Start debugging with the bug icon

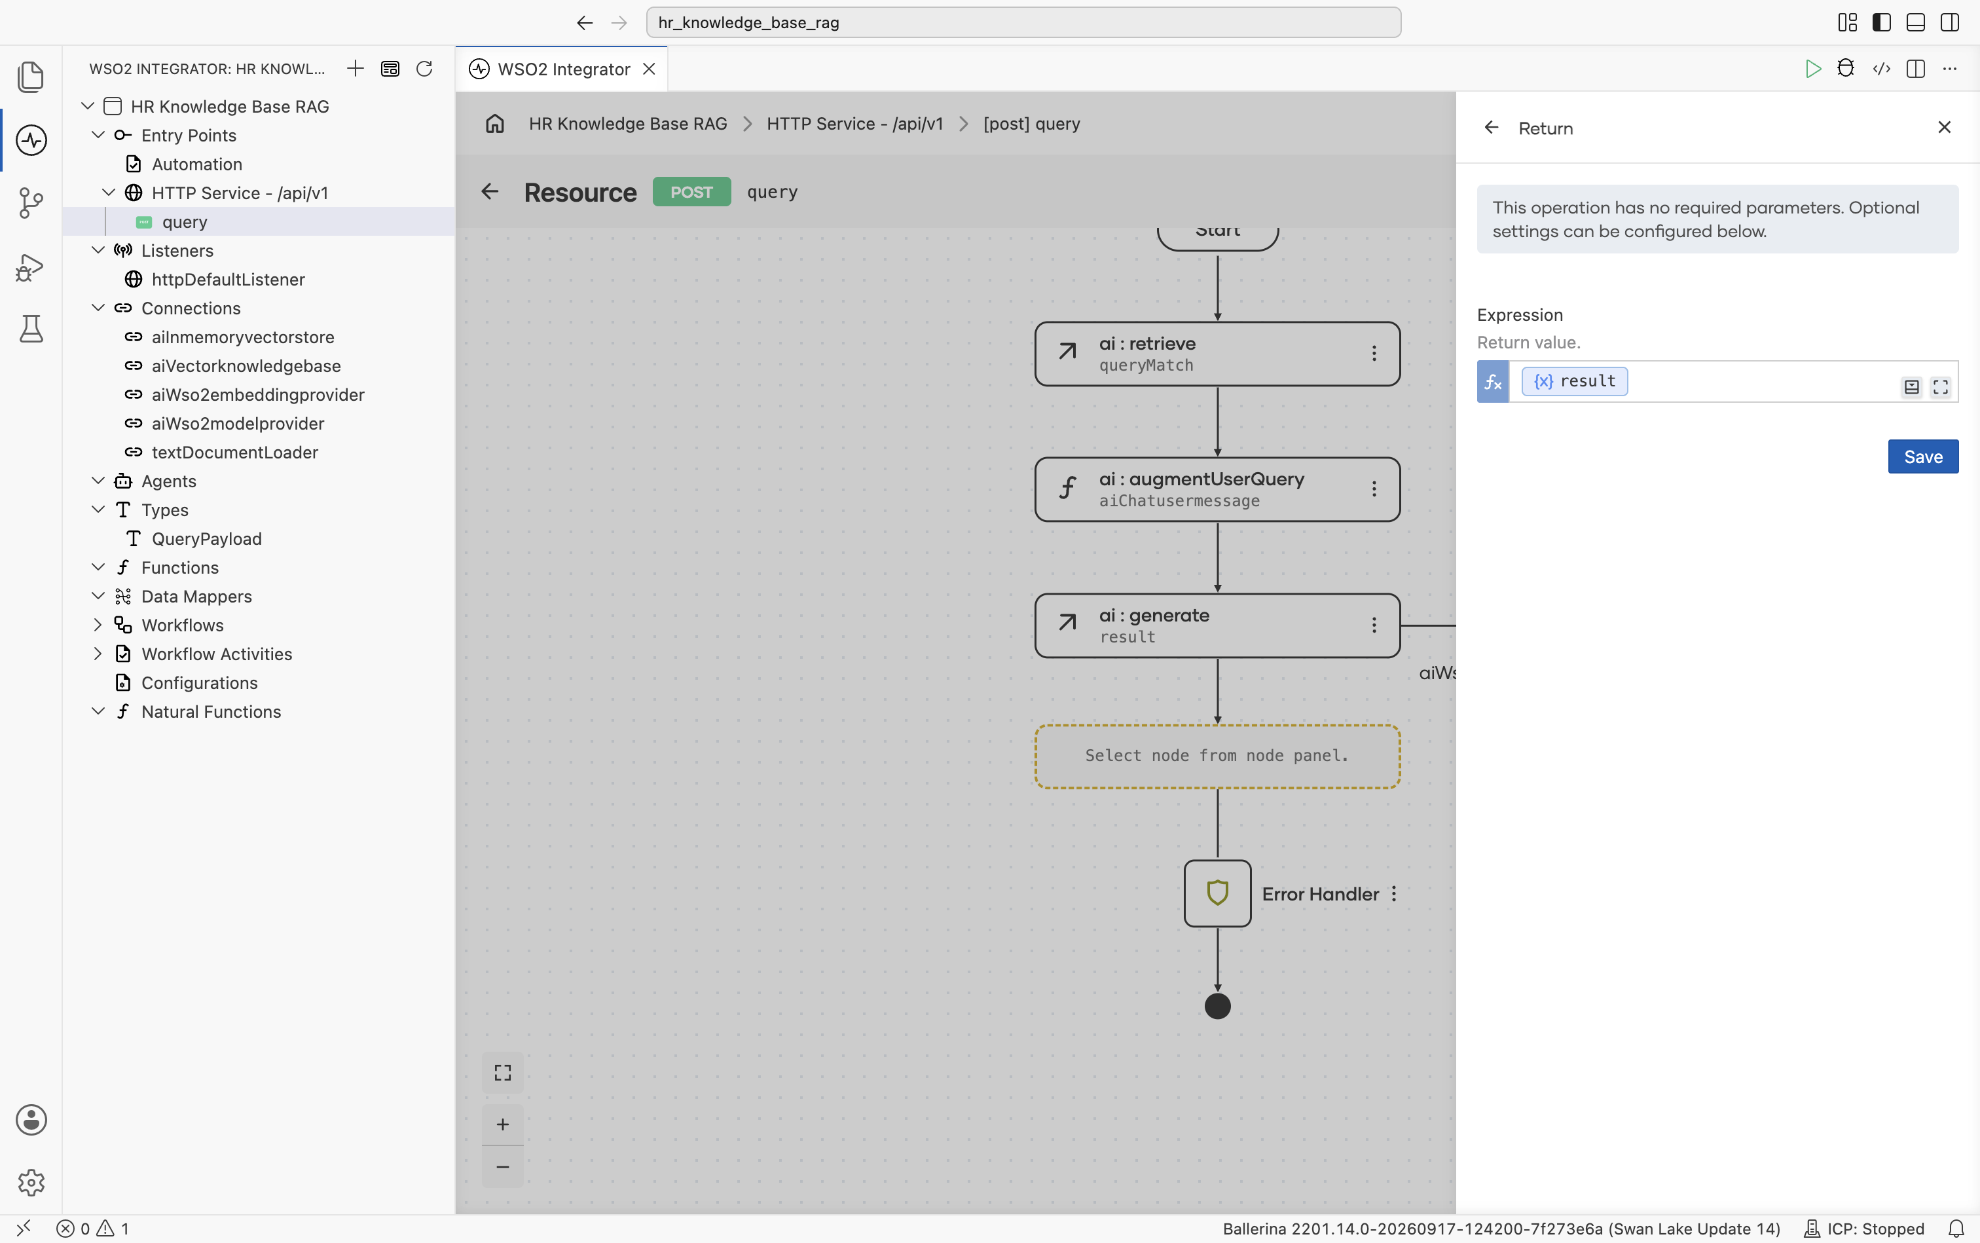tap(1846, 68)
